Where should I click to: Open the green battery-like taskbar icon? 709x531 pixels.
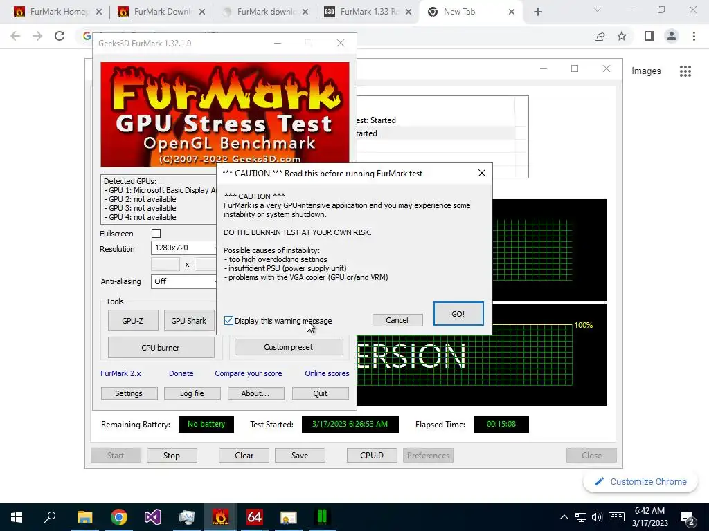point(323,517)
